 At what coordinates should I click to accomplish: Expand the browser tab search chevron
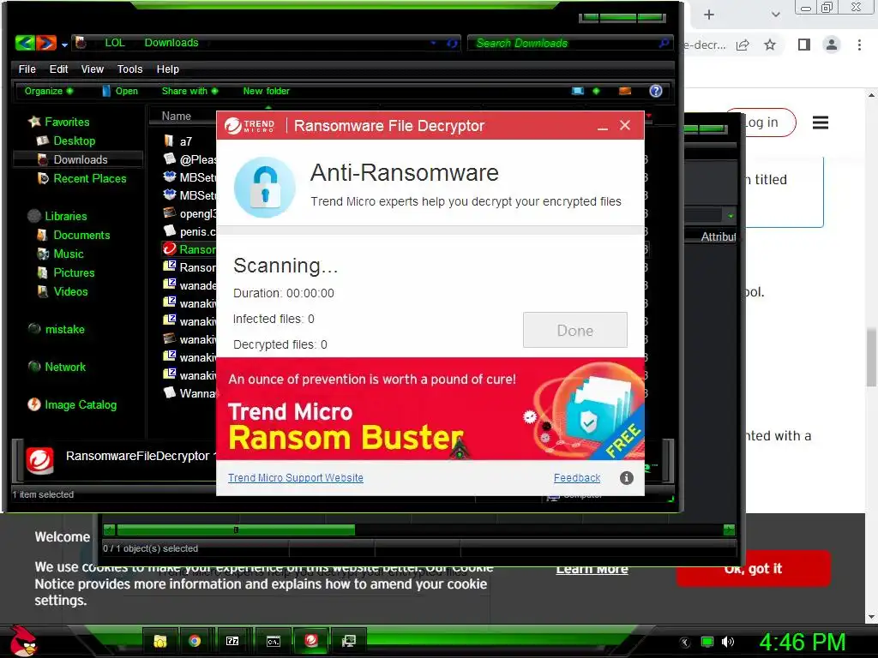(x=775, y=15)
